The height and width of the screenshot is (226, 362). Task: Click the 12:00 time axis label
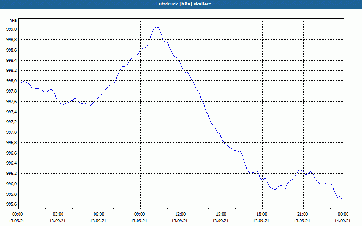tap(181, 214)
